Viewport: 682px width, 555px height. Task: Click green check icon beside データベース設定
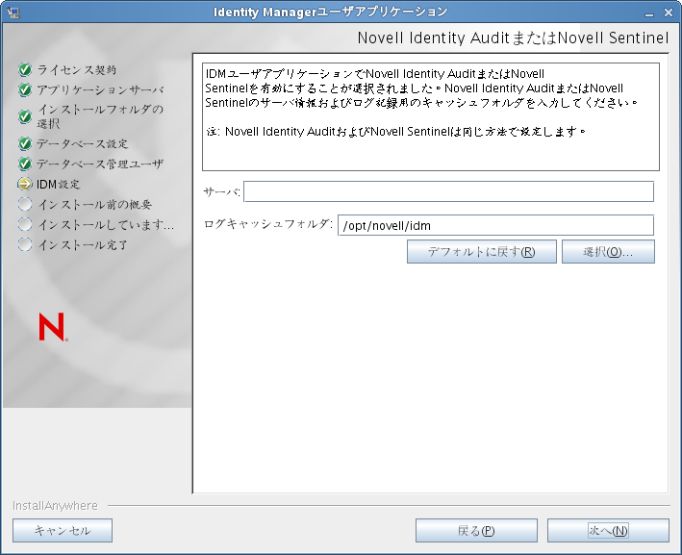click(x=25, y=143)
